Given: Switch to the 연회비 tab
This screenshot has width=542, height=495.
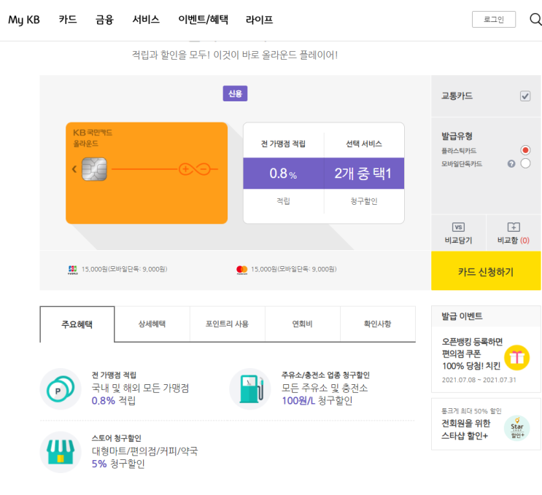Looking at the screenshot, I should (303, 324).
